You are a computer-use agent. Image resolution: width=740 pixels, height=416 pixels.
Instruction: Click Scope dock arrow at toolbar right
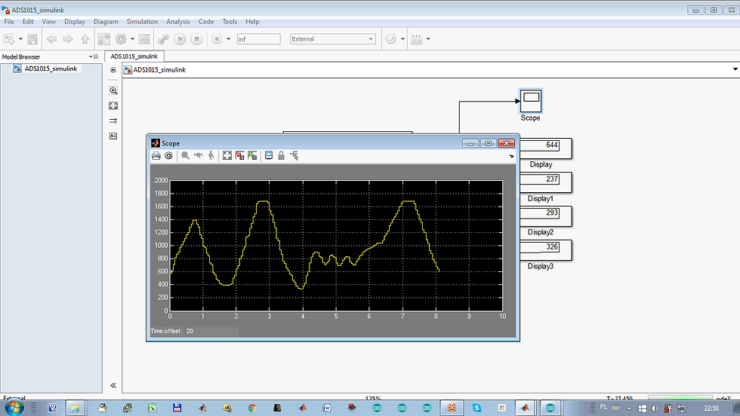pos(512,157)
